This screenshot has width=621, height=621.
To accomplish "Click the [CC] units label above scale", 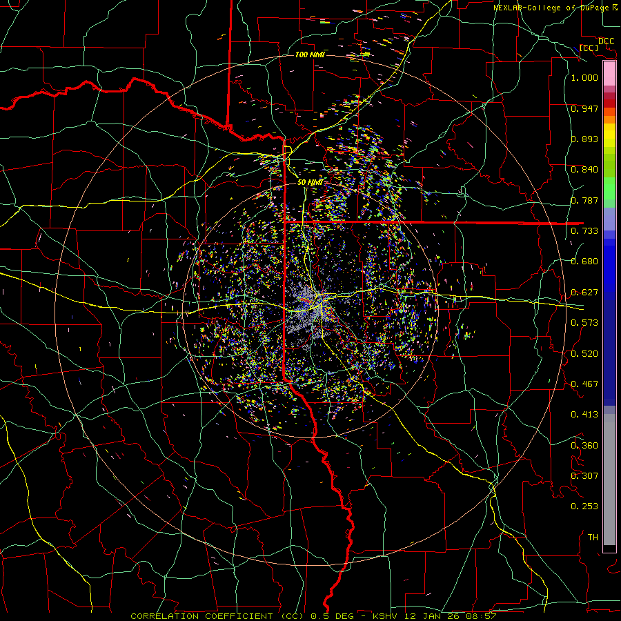I will pos(589,48).
